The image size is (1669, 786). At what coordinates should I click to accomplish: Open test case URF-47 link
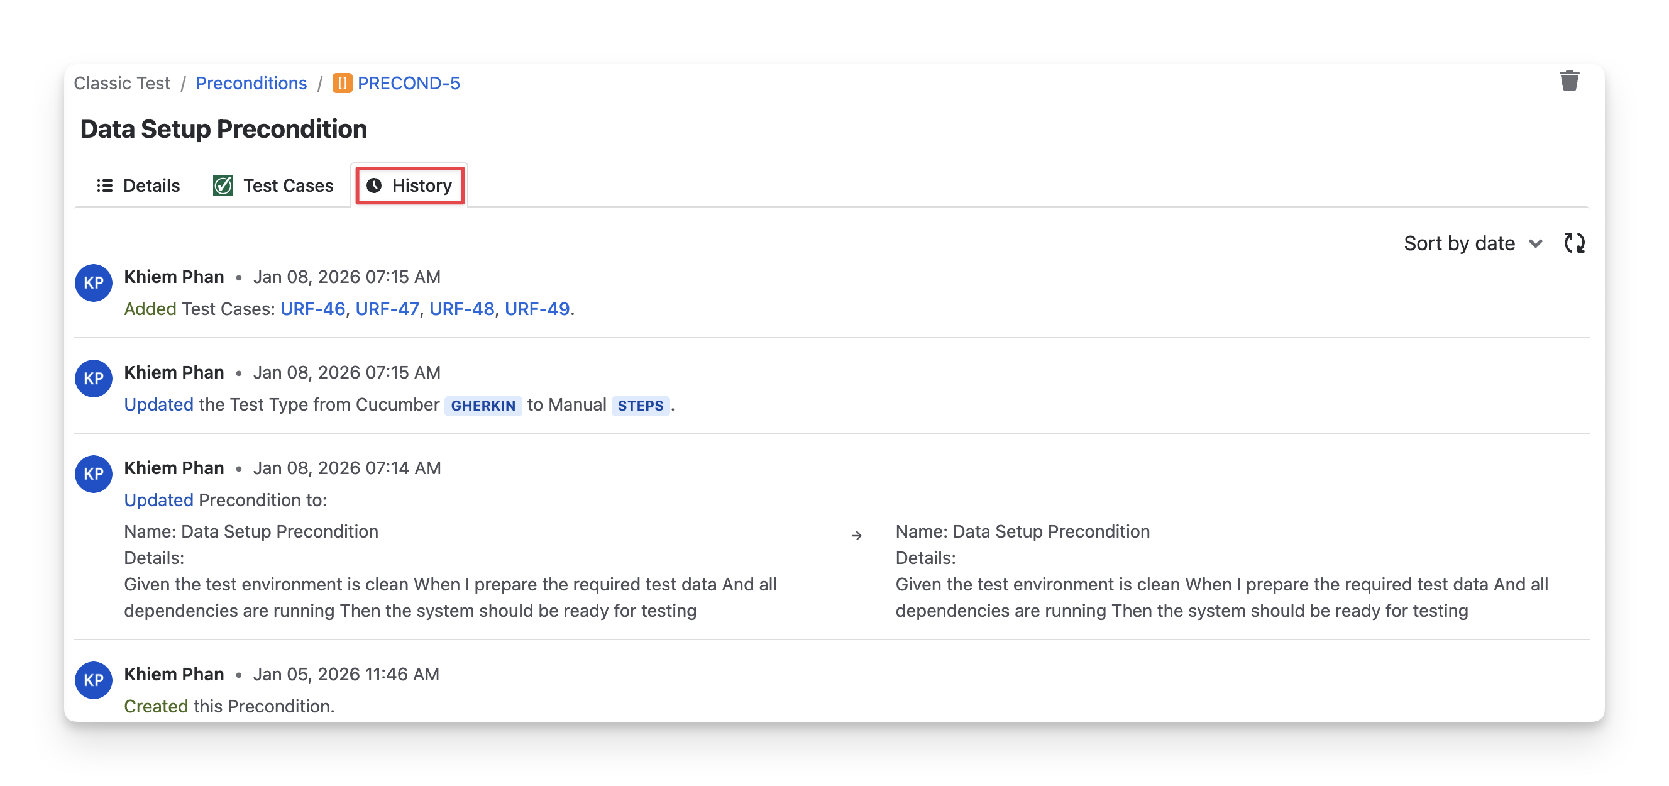coord(387,309)
